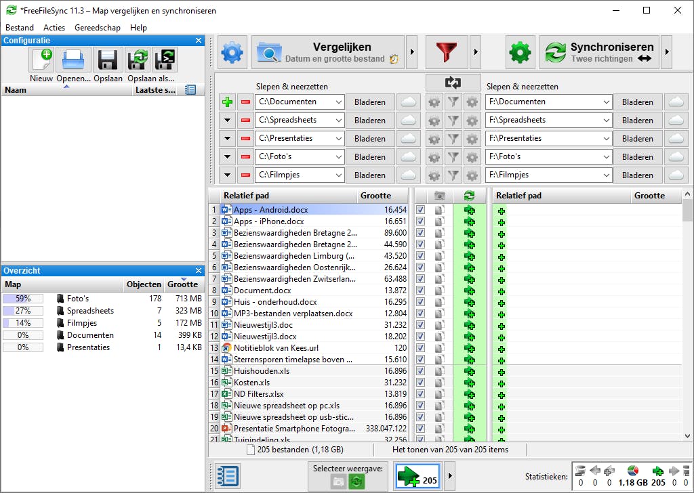Click the 27% bar for Spreadsheets
Image resolution: width=694 pixels, height=493 pixels.
[23, 311]
